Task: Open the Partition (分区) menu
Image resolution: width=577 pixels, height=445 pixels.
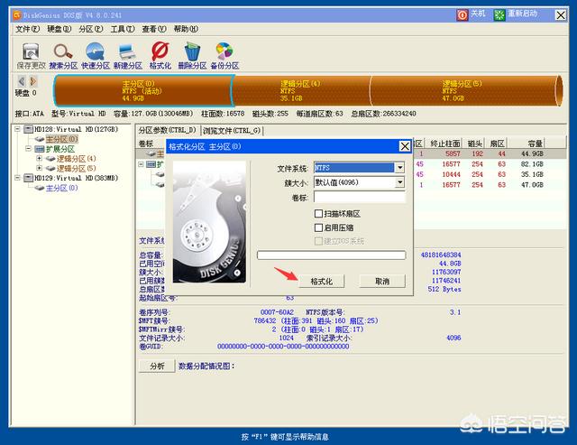Action: [90, 29]
